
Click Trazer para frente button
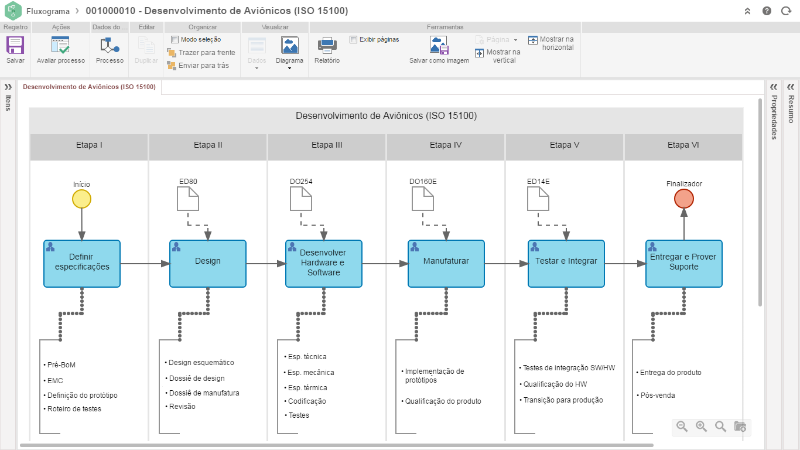tap(201, 53)
